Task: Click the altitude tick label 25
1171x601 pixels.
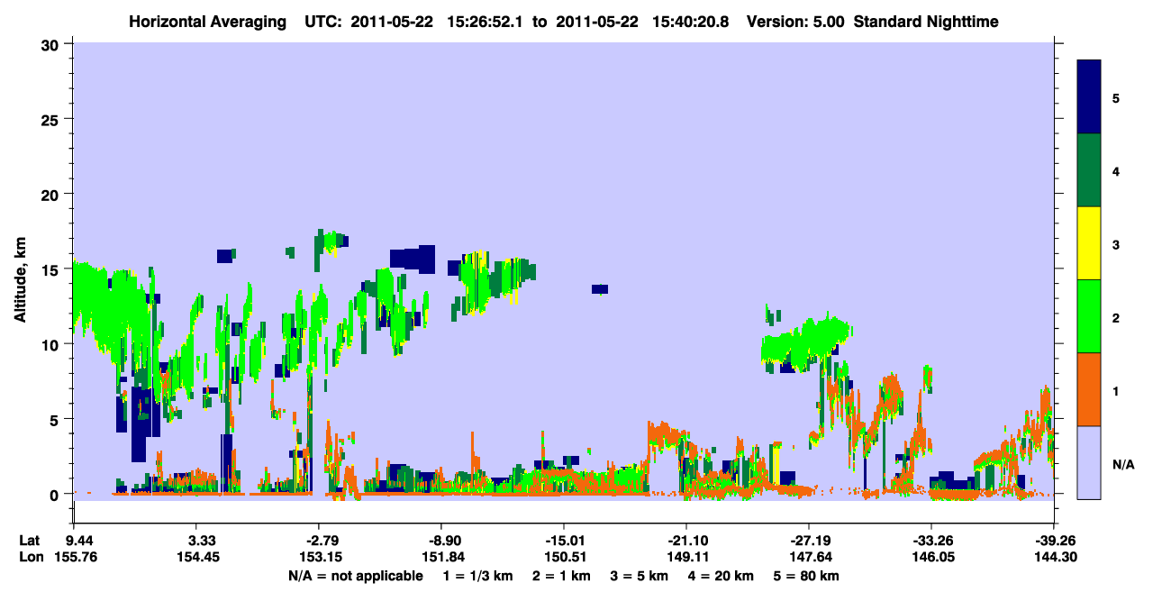Action: click(52, 119)
